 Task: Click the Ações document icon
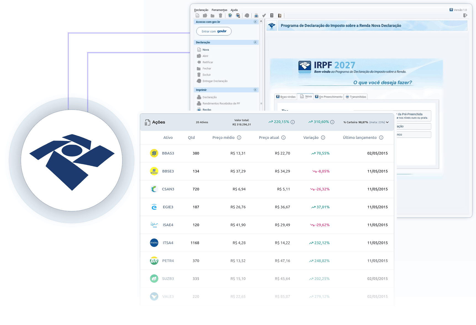click(x=147, y=122)
